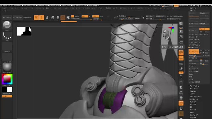
Task: Click the Scale gizmo icon in the toolbar
Action: point(52,18)
